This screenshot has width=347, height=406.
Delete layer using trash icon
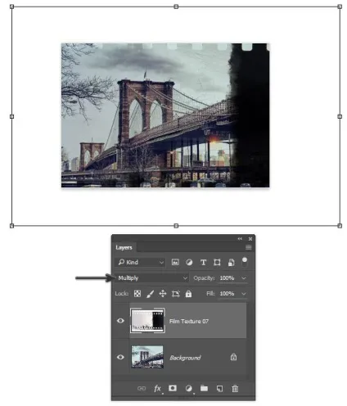pos(235,388)
